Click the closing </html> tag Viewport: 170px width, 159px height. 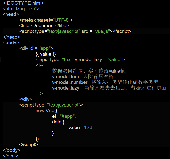tap(11, 156)
